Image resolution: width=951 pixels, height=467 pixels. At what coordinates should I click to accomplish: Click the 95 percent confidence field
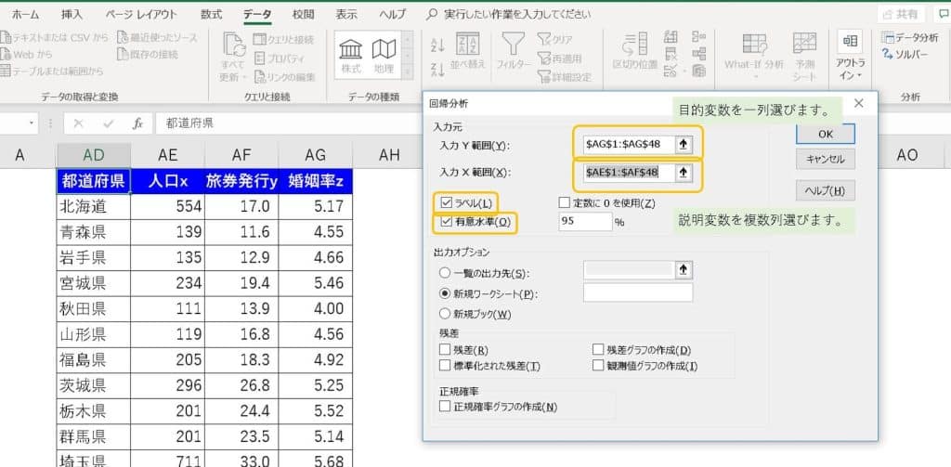585,221
